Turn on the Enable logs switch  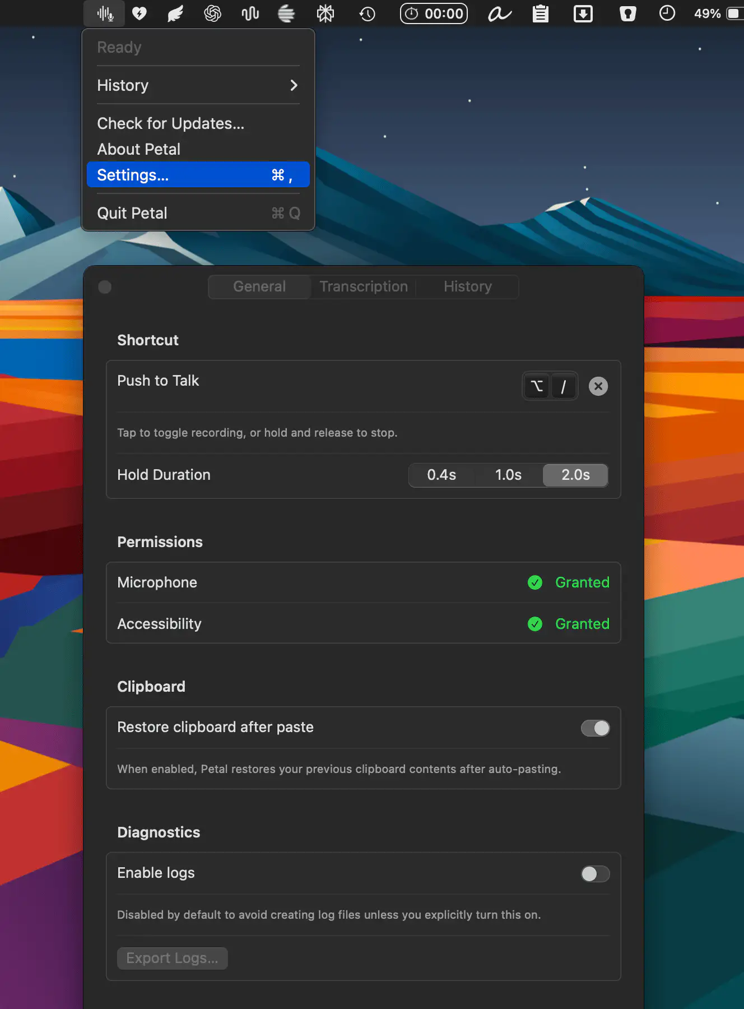click(595, 874)
